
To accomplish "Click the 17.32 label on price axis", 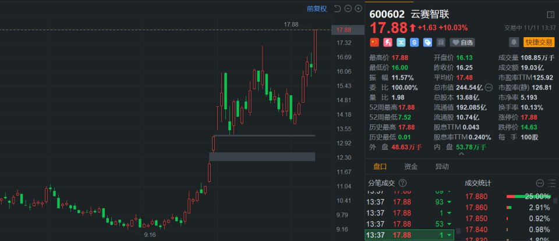I will pos(344,43).
